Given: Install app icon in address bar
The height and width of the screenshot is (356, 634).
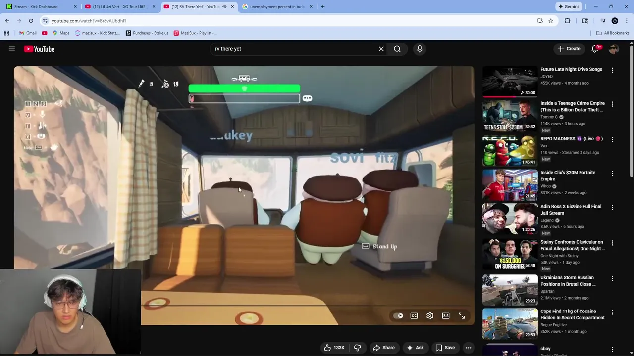Looking at the screenshot, I should point(540,21).
